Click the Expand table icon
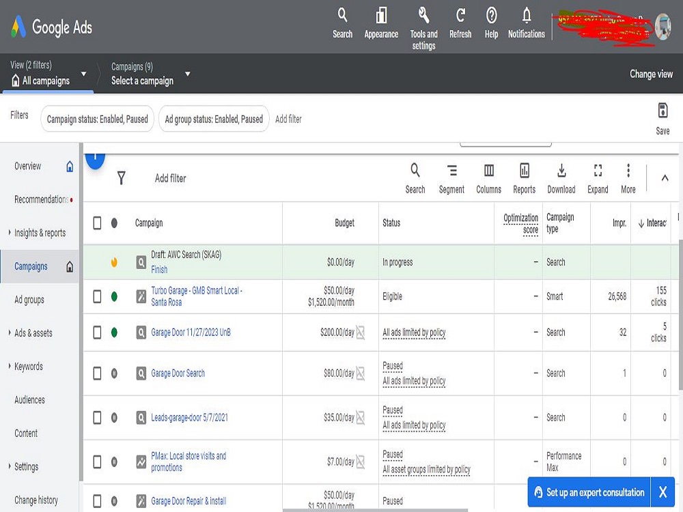The width and height of the screenshot is (683, 512). tap(598, 170)
